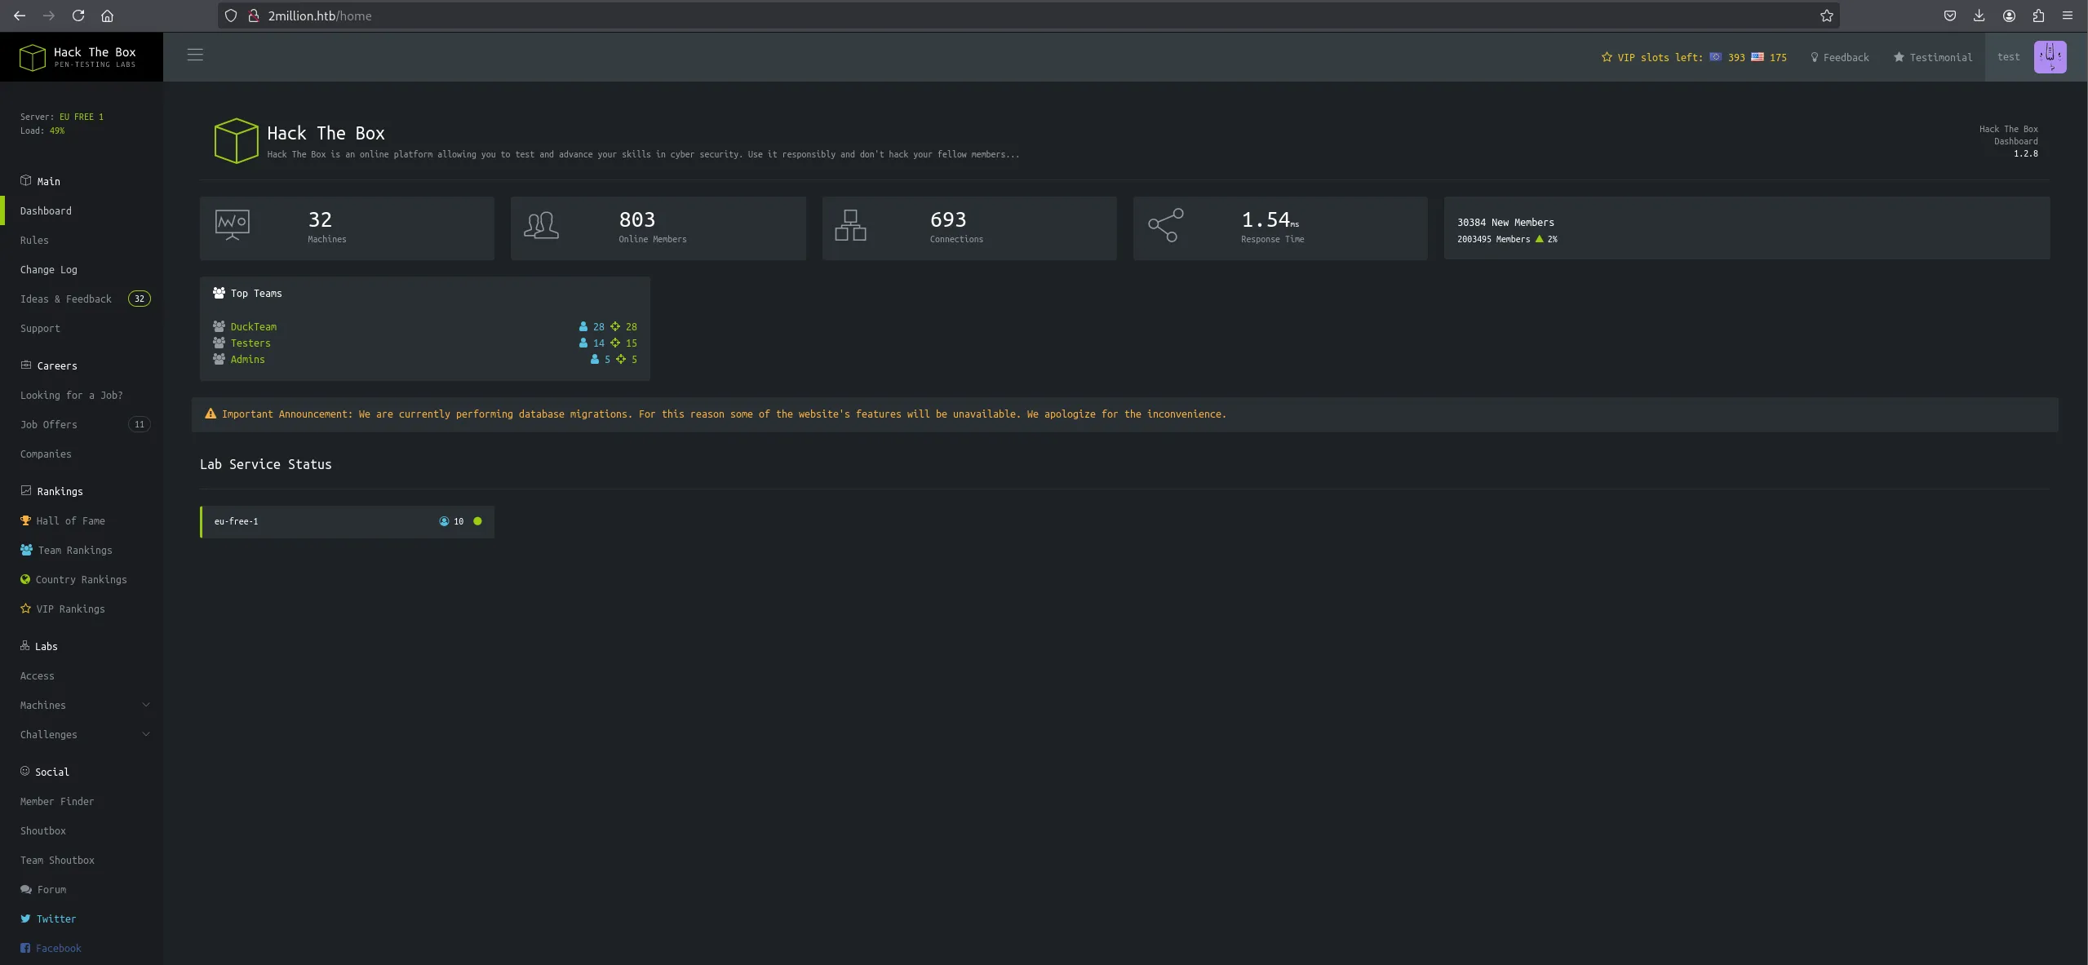Click the browser address bar

pos(979,15)
